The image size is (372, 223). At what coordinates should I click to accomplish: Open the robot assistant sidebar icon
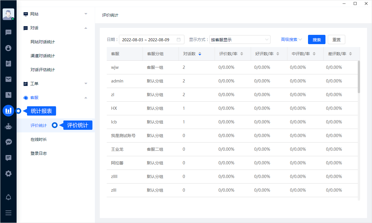coord(8,126)
